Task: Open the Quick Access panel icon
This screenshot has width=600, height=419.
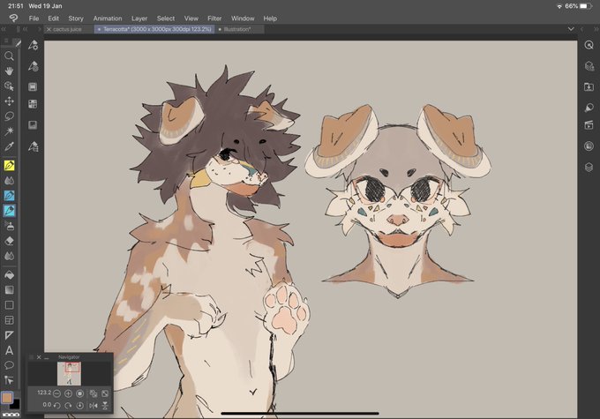Action: click(589, 45)
